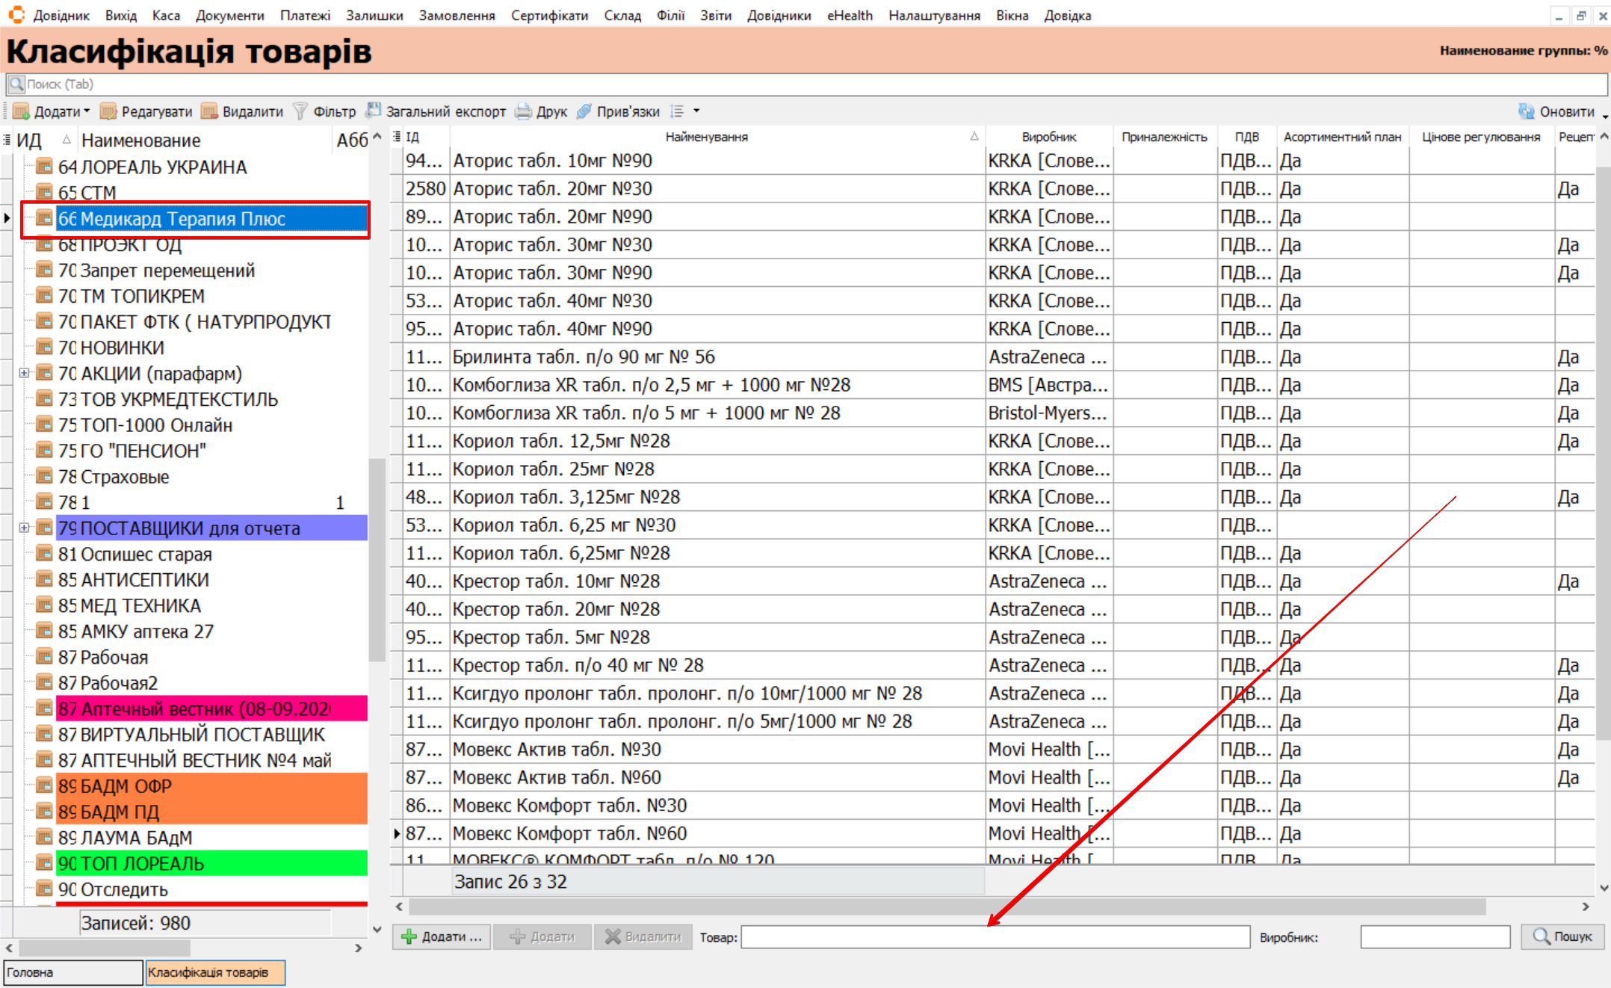1611x988 pixels.
Task: Open the Прив'язки links tool
Action: [x=584, y=111]
